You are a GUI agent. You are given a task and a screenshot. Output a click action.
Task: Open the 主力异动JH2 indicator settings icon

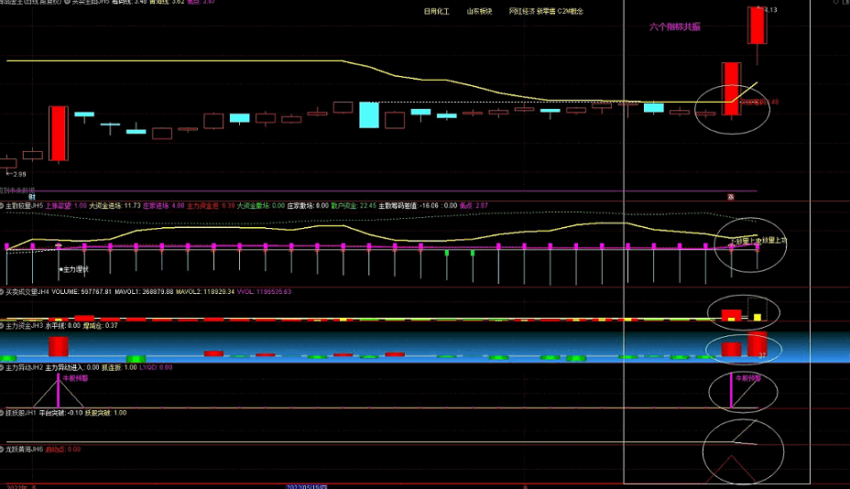coord(2,367)
